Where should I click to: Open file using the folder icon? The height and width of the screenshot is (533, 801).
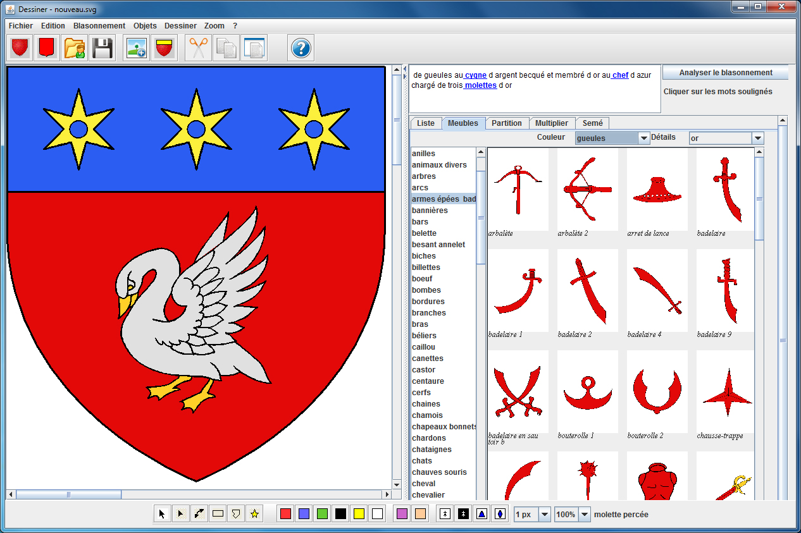[75, 48]
